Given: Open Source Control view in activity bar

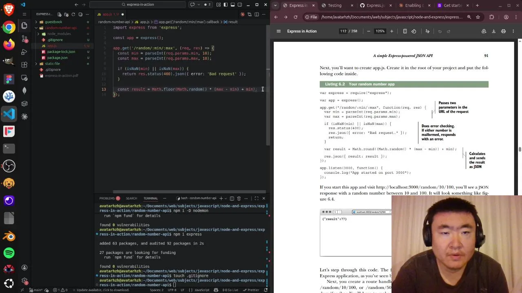Looking at the screenshot, I should click(x=24, y=39).
